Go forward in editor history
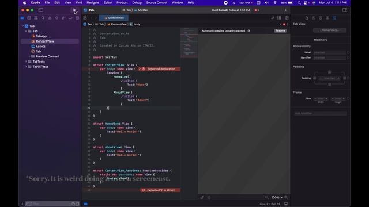 [96, 18]
